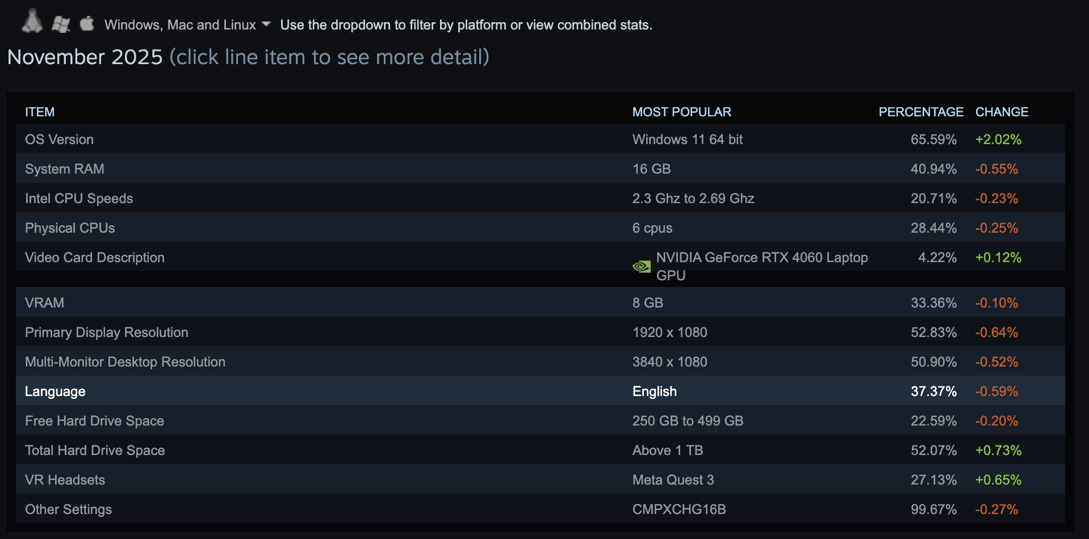The image size is (1089, 539).
Task: Expand Total Hard Drive Space row
Action: tap(95, 450)
